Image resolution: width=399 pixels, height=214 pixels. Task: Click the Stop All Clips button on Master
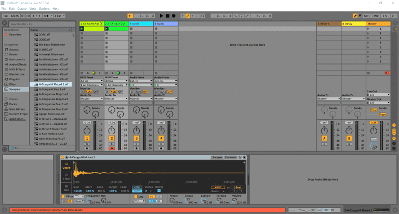368,73
